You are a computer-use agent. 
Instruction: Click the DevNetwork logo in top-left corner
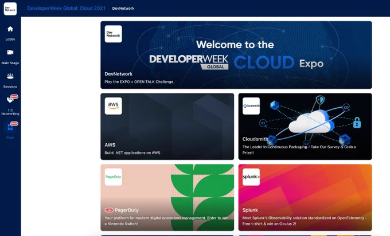click(10, 9)
